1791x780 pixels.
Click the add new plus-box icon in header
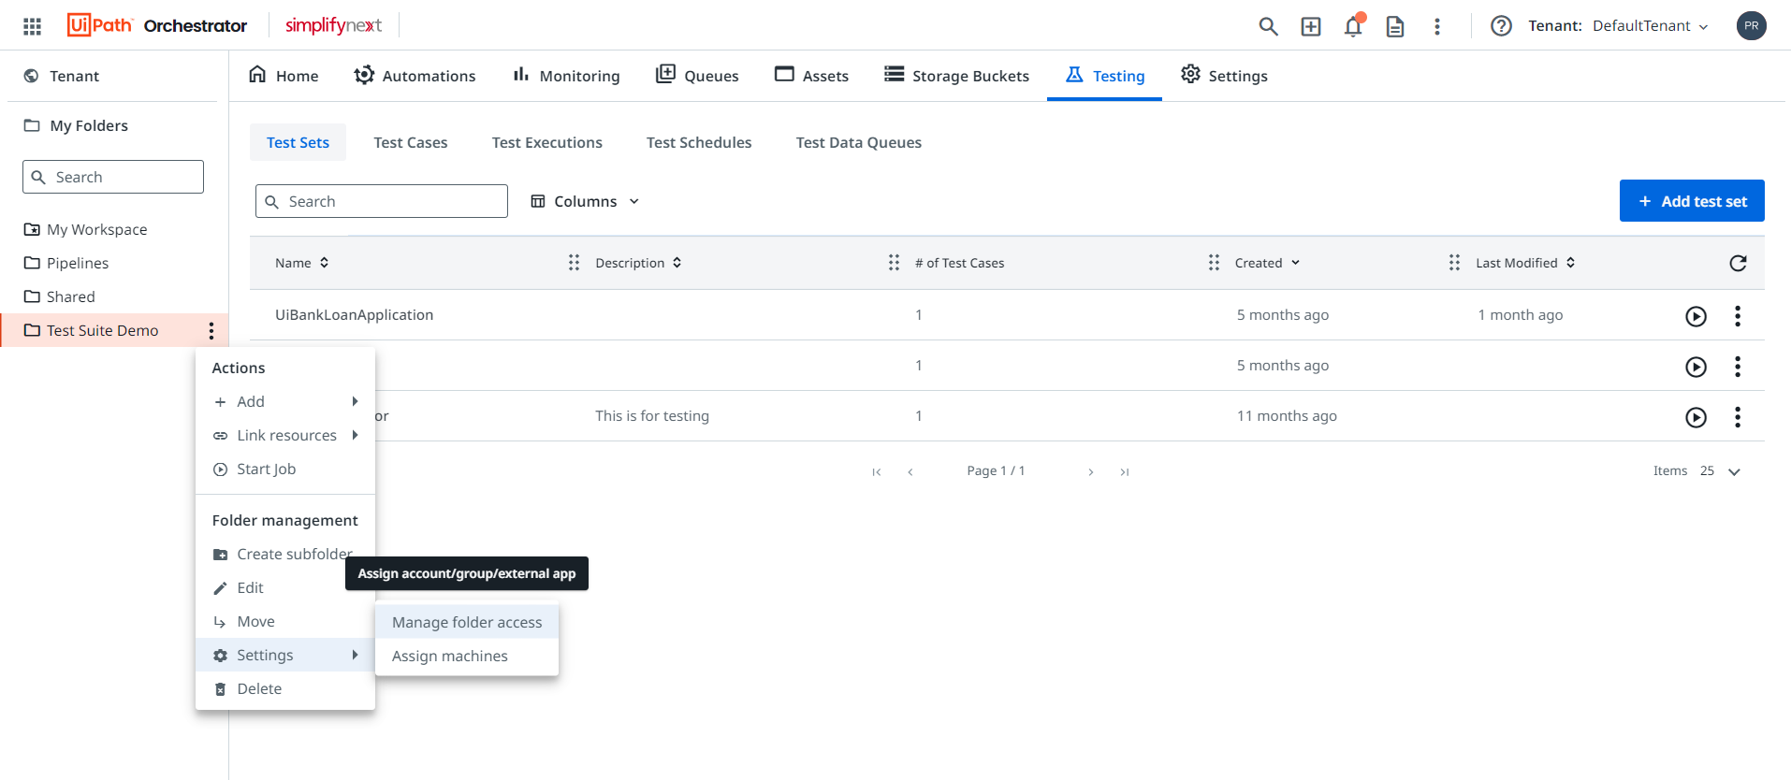1311,26
